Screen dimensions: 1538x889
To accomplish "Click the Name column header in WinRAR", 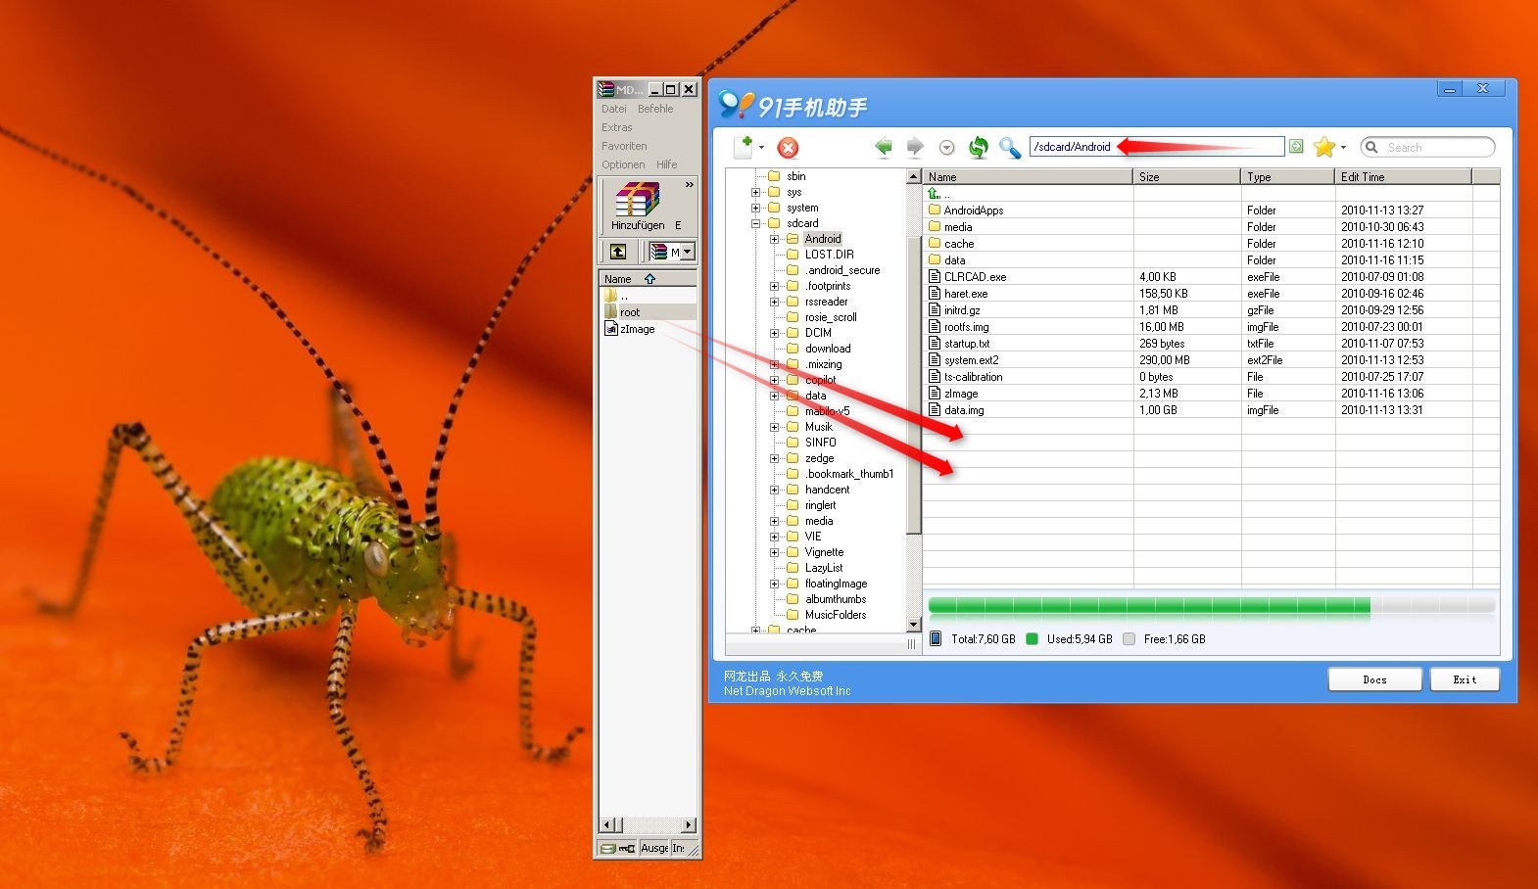I will (x=648, y=279).
